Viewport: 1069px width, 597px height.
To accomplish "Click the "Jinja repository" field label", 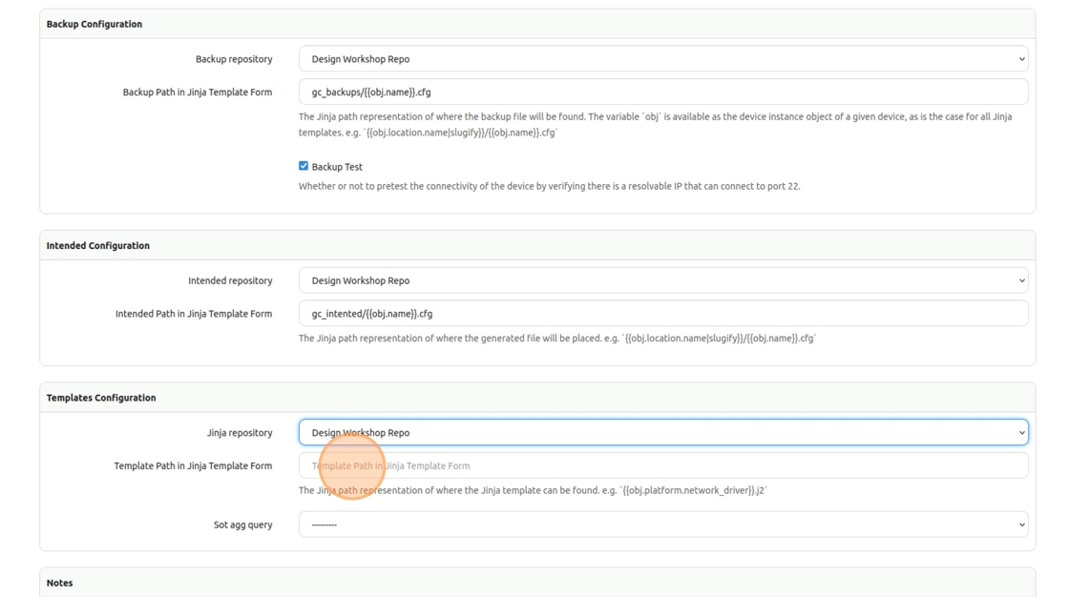I will pos(240,433).
